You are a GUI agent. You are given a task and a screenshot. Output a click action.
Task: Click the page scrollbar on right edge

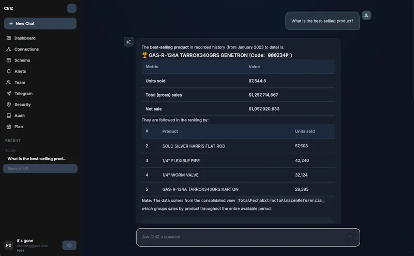pyautogui.click(x=413, y=50)
